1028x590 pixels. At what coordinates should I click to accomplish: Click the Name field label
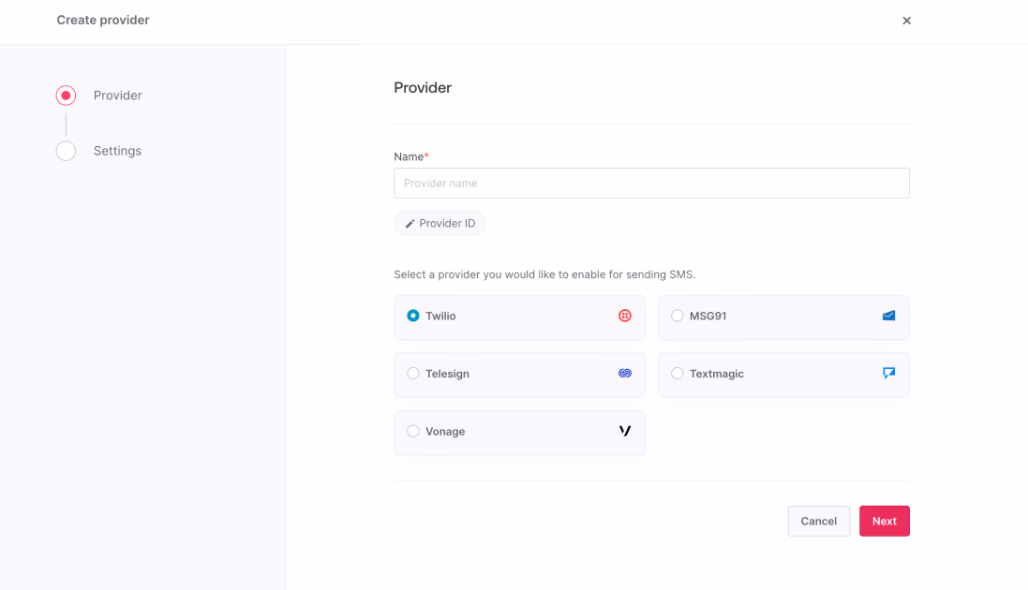(x=411, y=156)
